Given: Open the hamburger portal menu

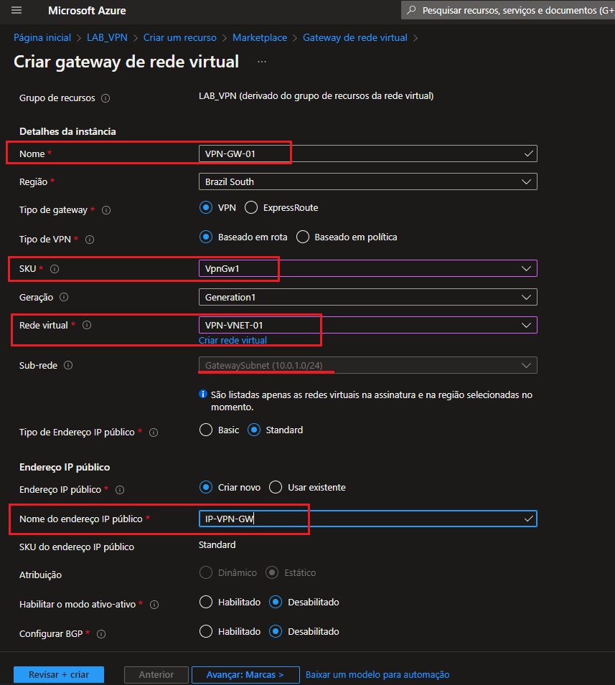Looking at the screenshot, I should point(17,11).
